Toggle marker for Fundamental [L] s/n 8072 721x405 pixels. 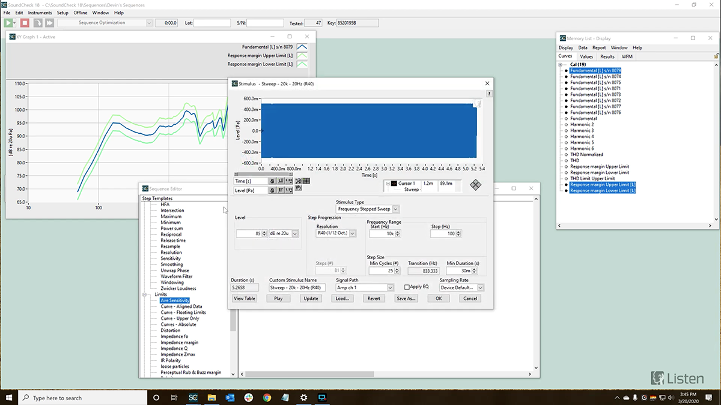tap(566, 101)
